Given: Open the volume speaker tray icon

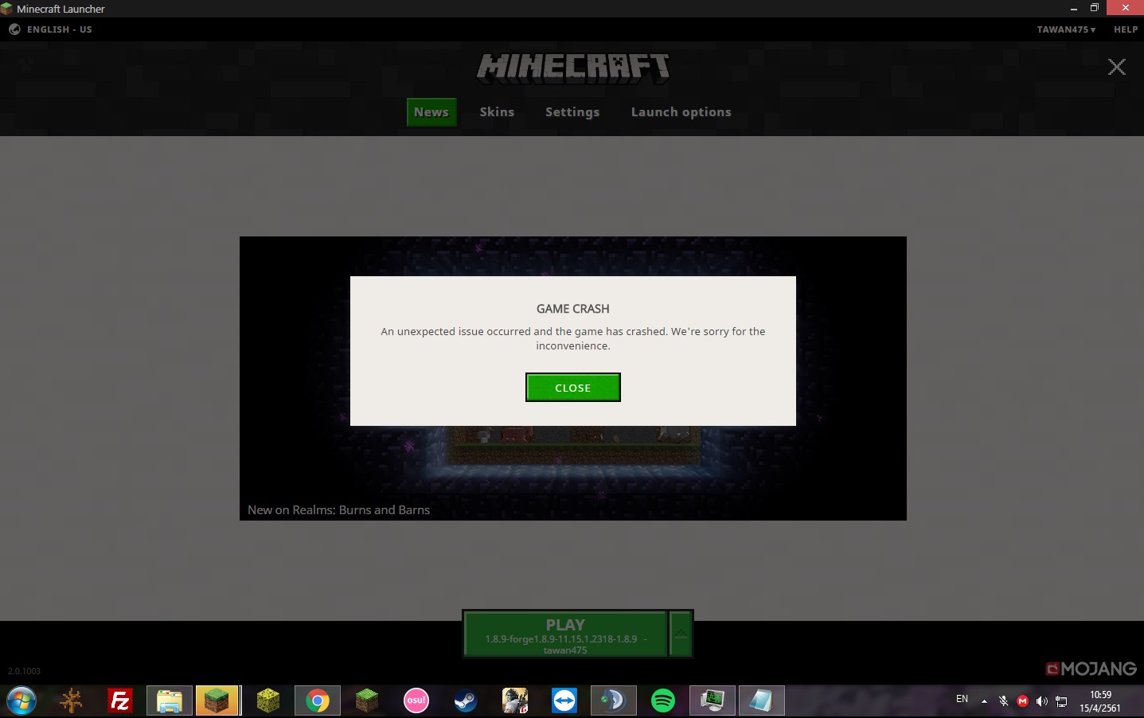Looking at the screenshot, I should [x=1041, y=701].
